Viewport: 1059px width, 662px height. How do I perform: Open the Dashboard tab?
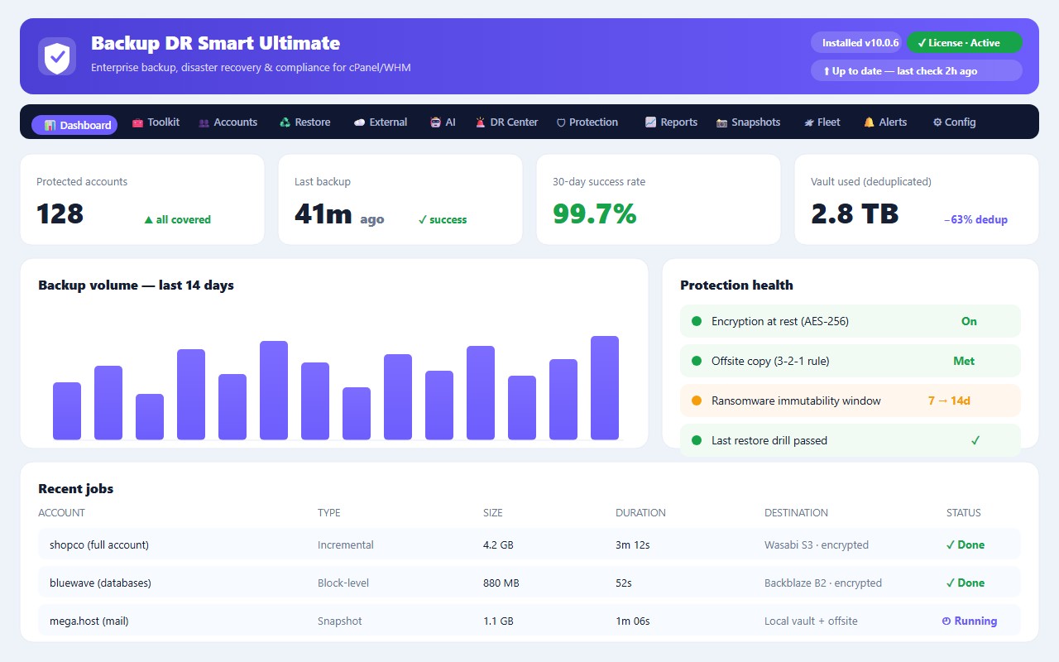coord(74,125)
